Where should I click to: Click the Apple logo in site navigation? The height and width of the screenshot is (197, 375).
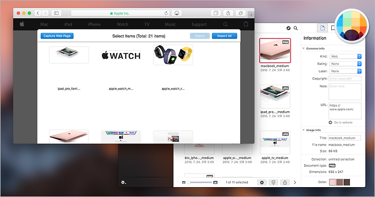coord(22,24)
